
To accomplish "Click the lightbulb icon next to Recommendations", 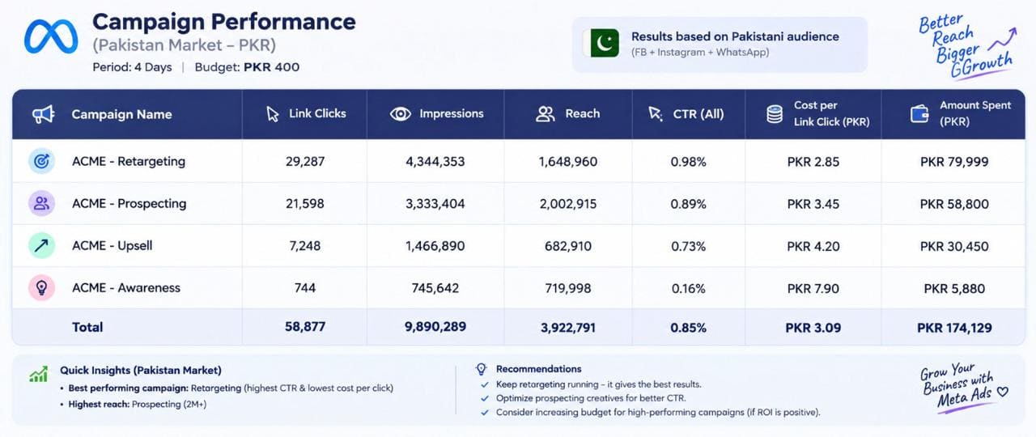I will pyautogui.click(x=482, y=369).
